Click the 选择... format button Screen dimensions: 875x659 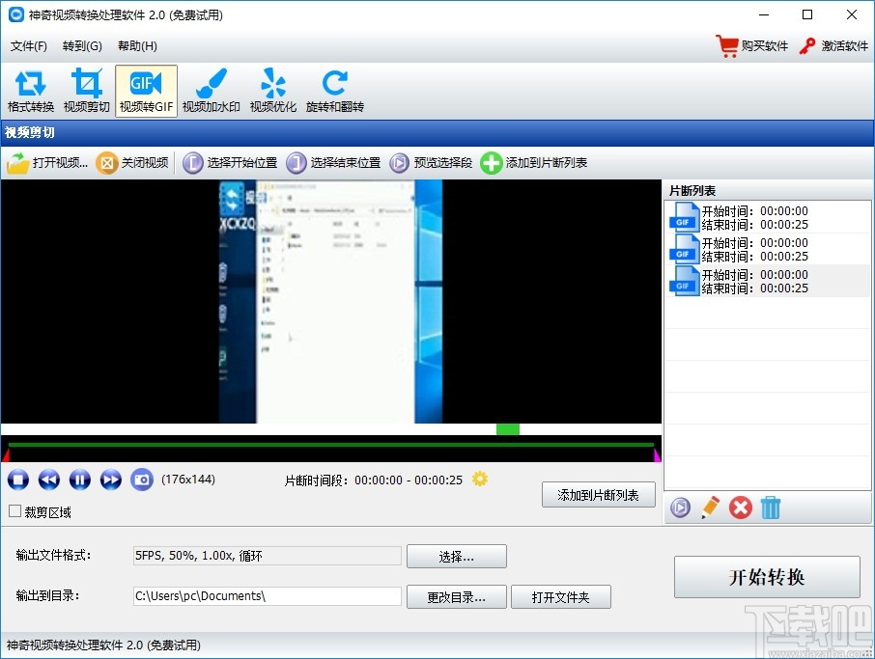pos(457,557)
